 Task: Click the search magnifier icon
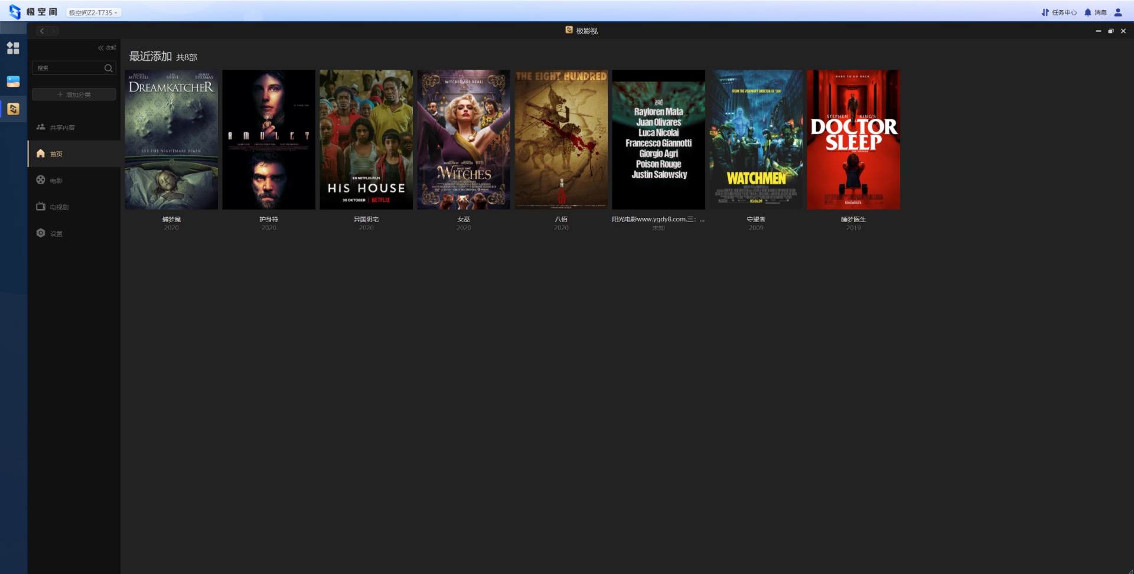108,69
